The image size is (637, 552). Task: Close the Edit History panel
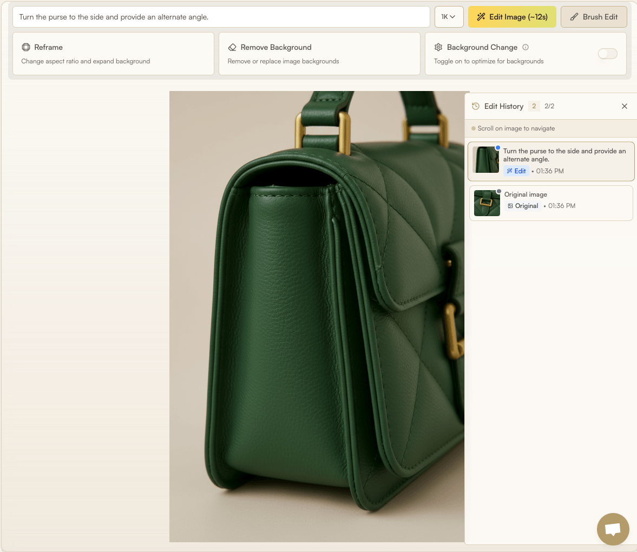tap(625, 106)
